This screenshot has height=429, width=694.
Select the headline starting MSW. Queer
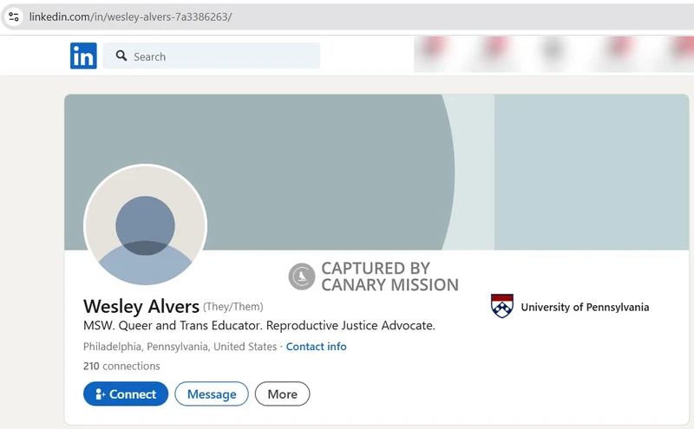point(259,326)
